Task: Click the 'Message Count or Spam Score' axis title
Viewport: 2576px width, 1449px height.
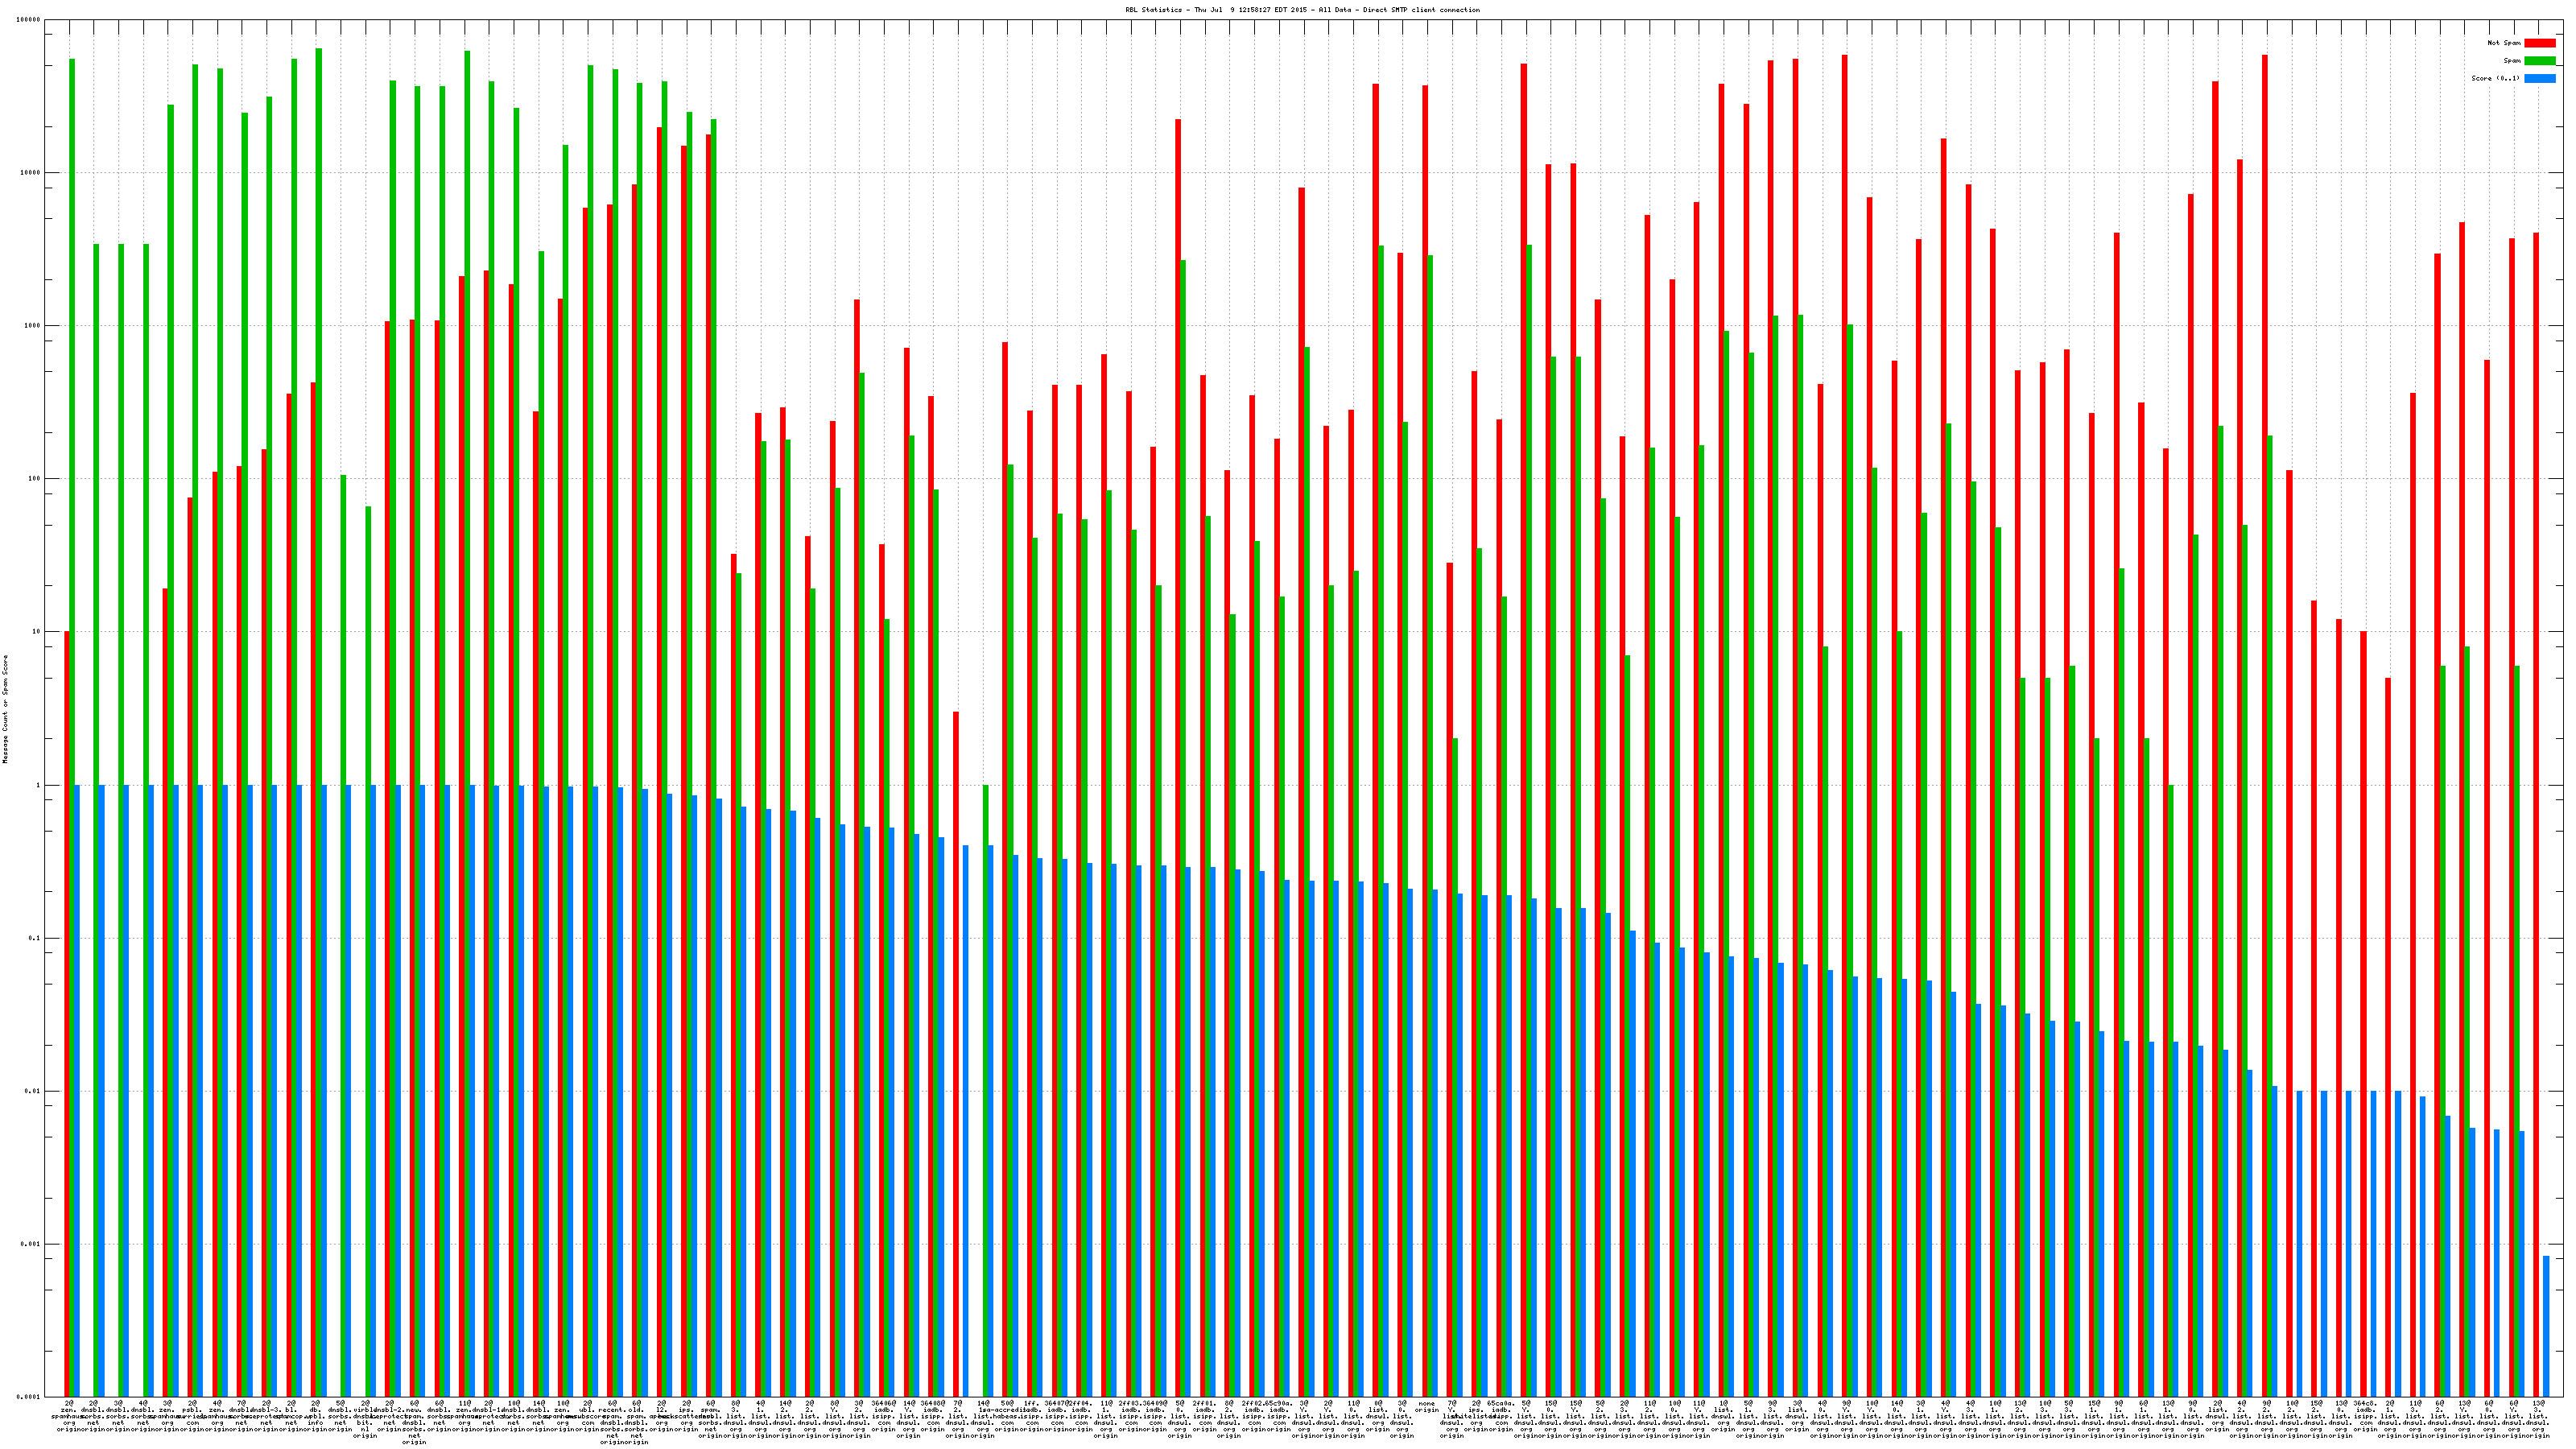Action: pyautogui.click(x=5, y=709)
